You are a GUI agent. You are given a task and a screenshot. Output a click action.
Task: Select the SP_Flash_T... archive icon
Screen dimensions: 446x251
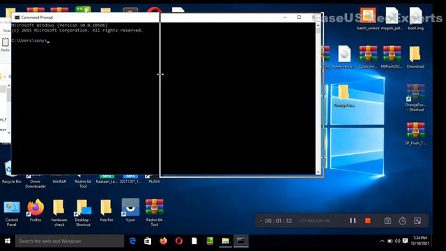coord(415,133)
